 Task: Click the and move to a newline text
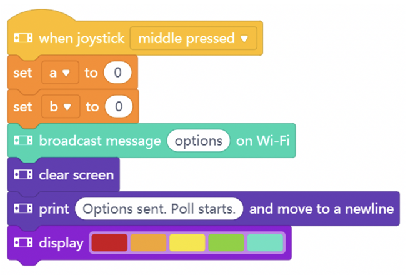coord(322,209)
